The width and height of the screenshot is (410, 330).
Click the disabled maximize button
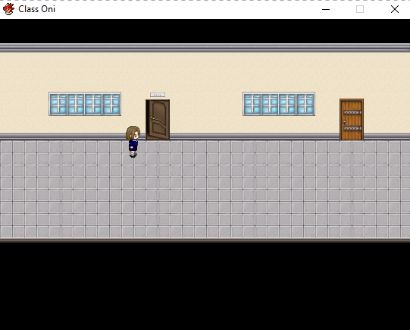pyautogui.click(x=360, y=9)
